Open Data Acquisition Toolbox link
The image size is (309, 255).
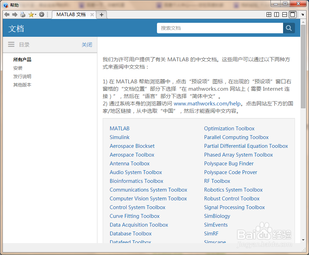coord(139,225)
